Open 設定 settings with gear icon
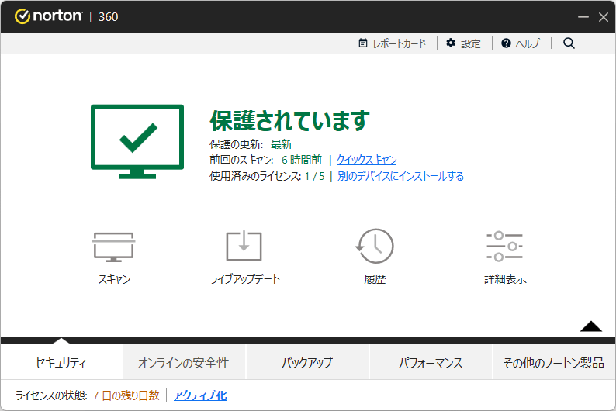This screenshot has height=411, width=616. [463, 43]
